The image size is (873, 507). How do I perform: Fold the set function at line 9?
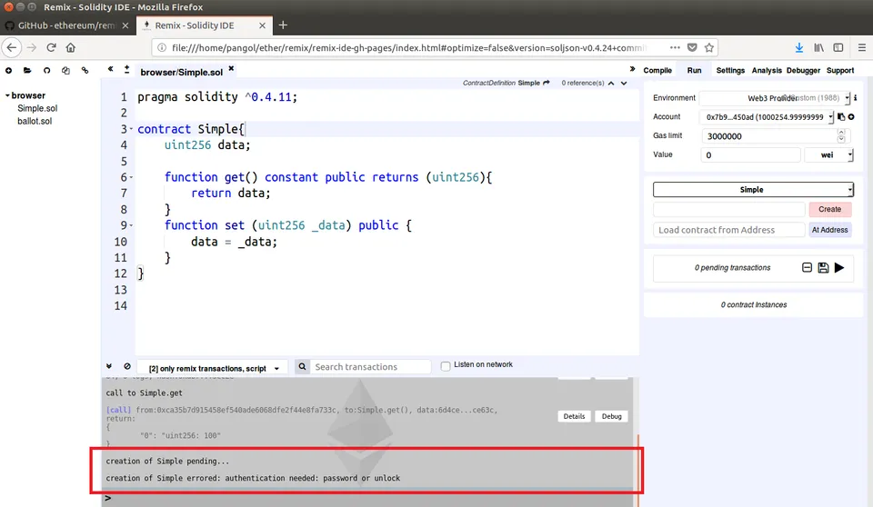[x=131, y=225]
